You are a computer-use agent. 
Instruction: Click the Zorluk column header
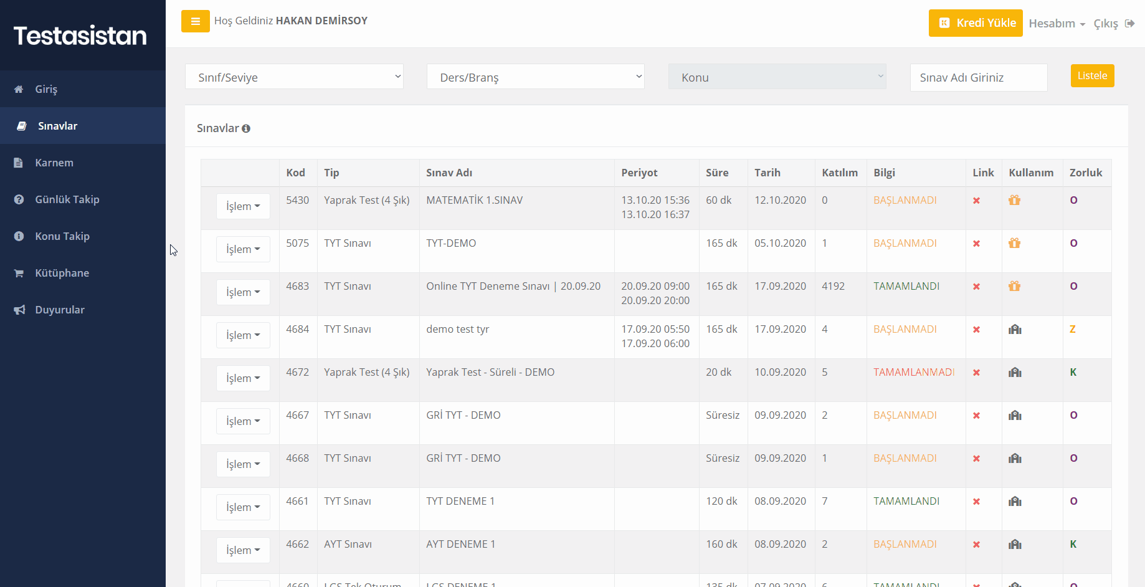point(1086,173)
